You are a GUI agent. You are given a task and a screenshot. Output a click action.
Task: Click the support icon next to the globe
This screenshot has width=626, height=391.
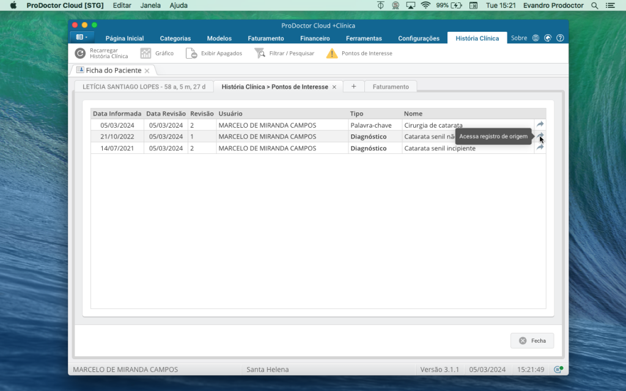point(548,38)
